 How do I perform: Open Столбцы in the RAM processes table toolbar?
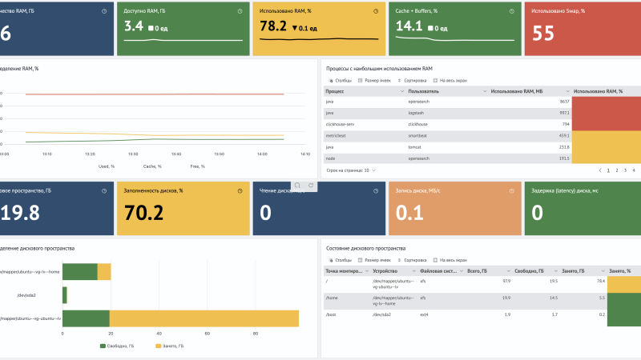point(340,81)
